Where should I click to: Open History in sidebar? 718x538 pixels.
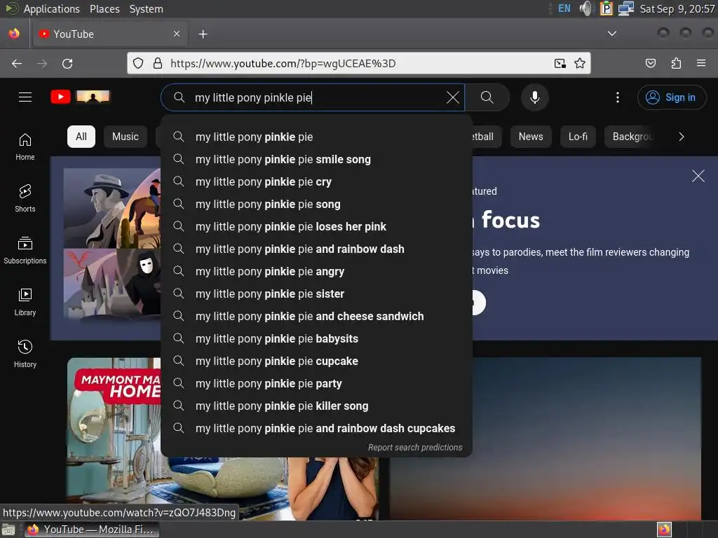[x=25, y=354]
